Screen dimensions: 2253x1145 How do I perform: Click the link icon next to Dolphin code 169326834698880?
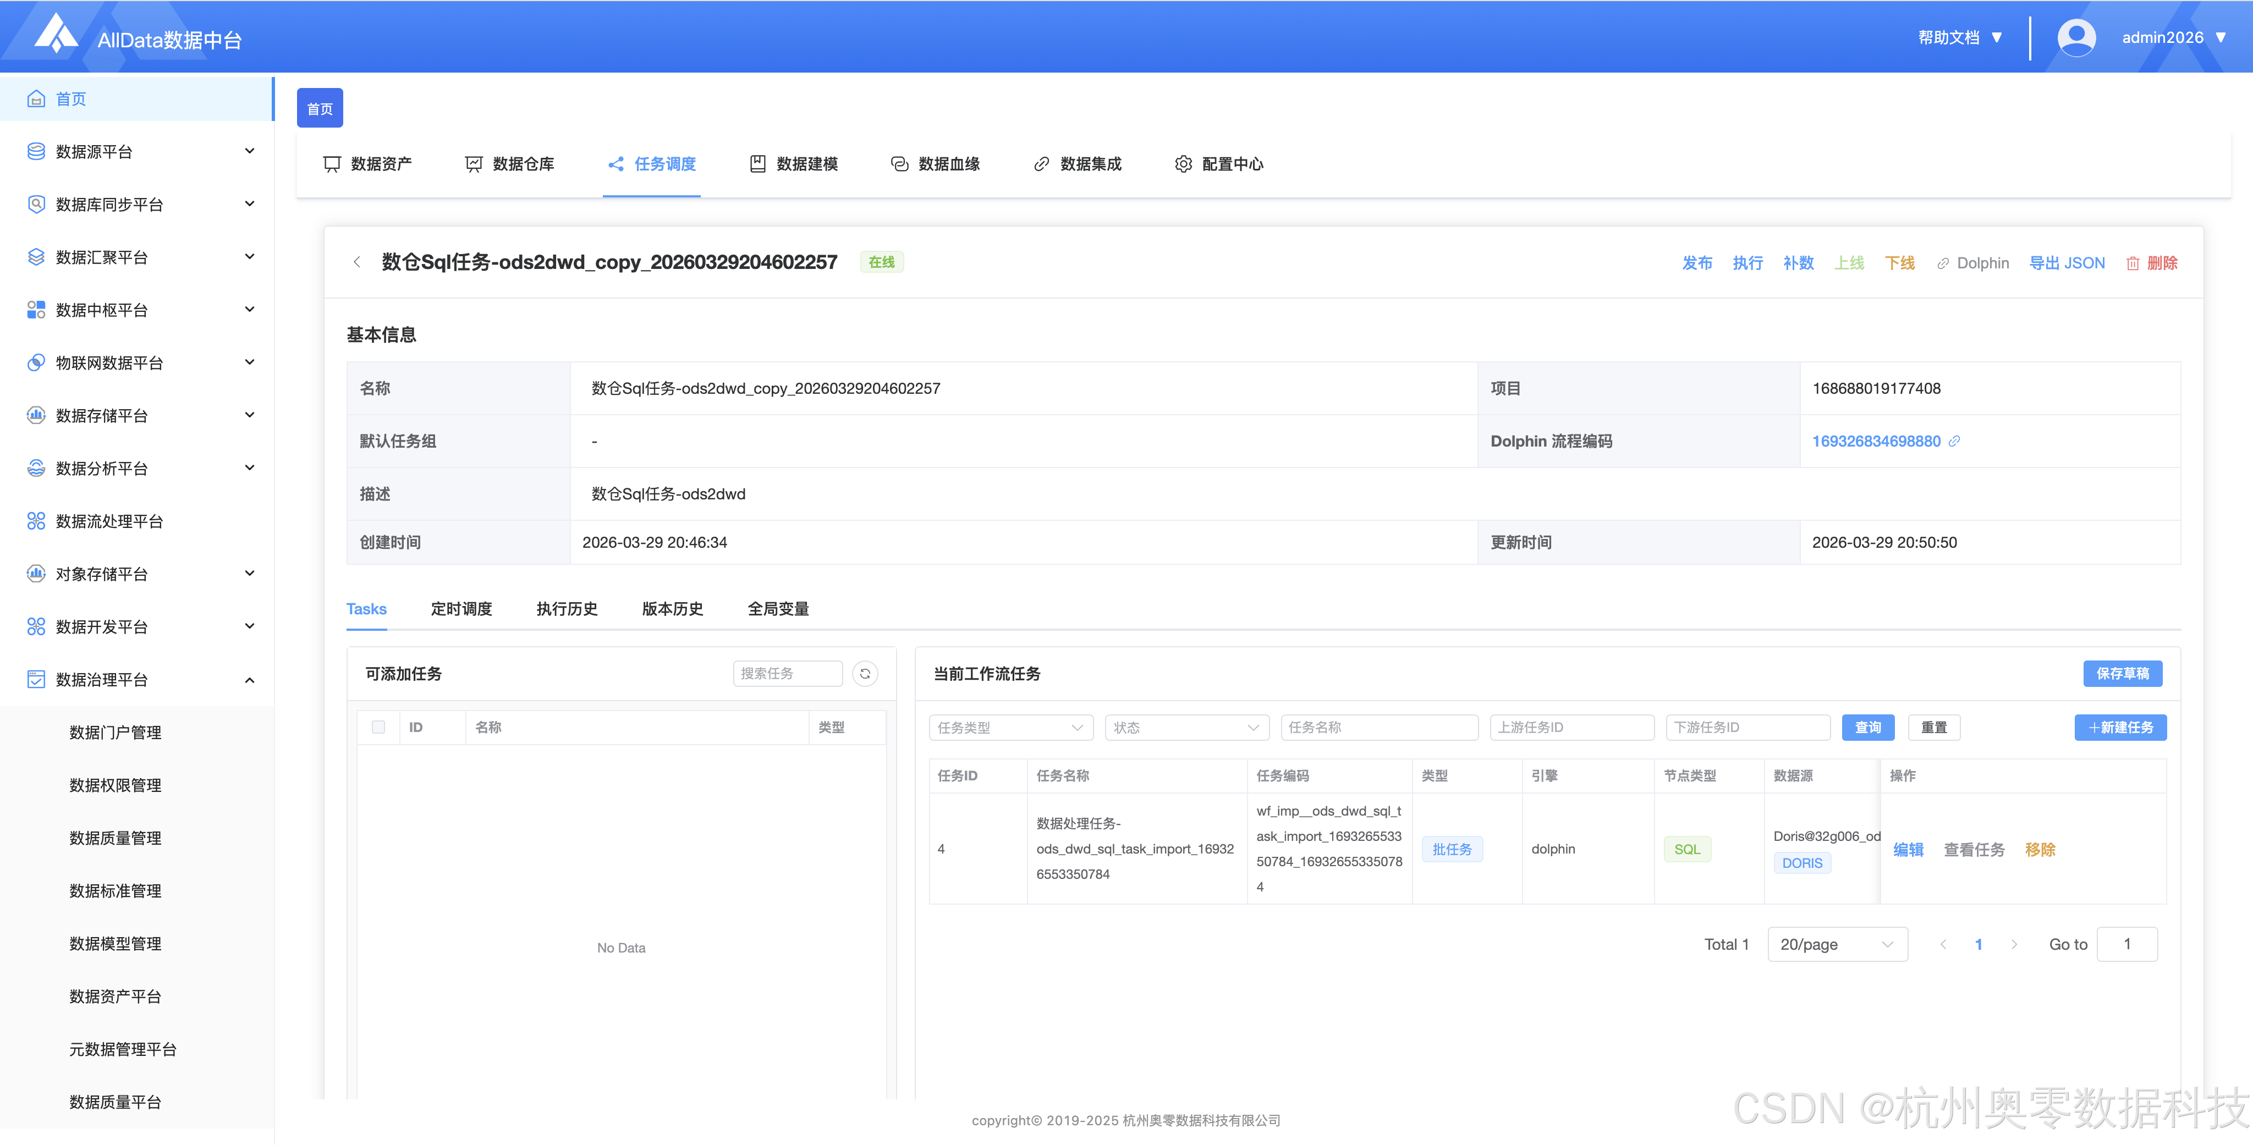(x=1954, y=441)
